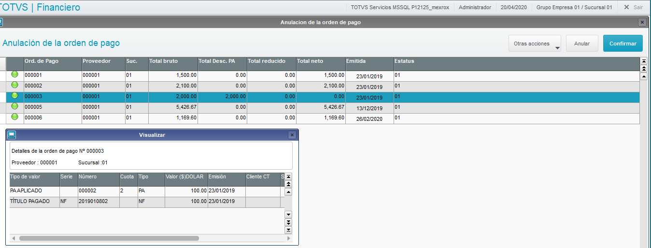Click the Número column header in Visualizar
Screen dimensions: 651x248
coord(99,179)
